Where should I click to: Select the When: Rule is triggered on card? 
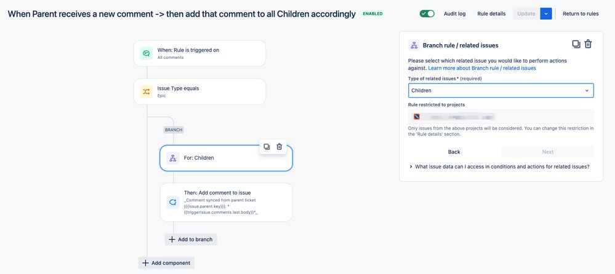pos(199,53)
